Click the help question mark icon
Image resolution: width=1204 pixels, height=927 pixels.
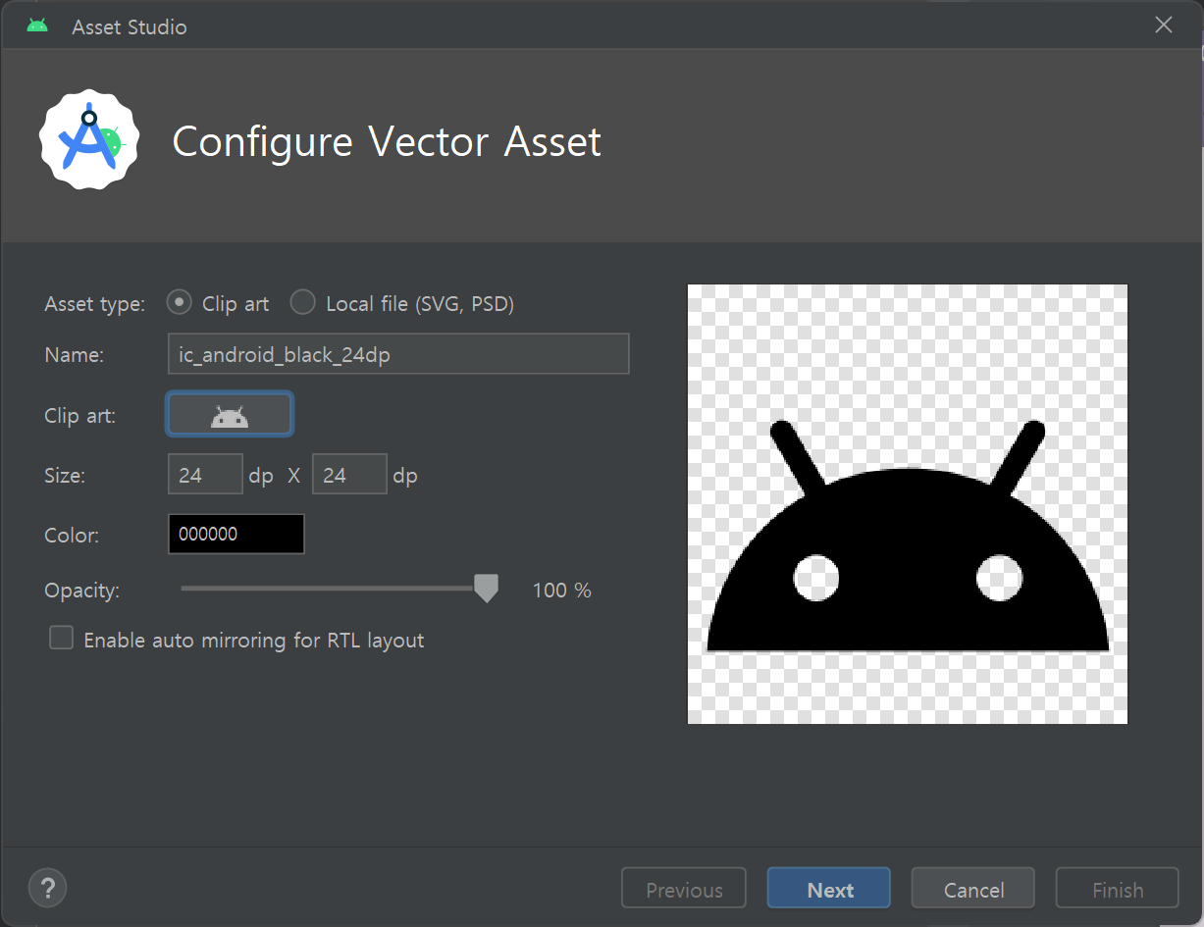coord(47,889)
